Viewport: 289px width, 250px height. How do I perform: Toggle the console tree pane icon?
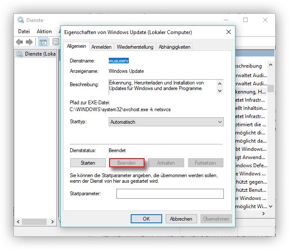tap(43, 42)
